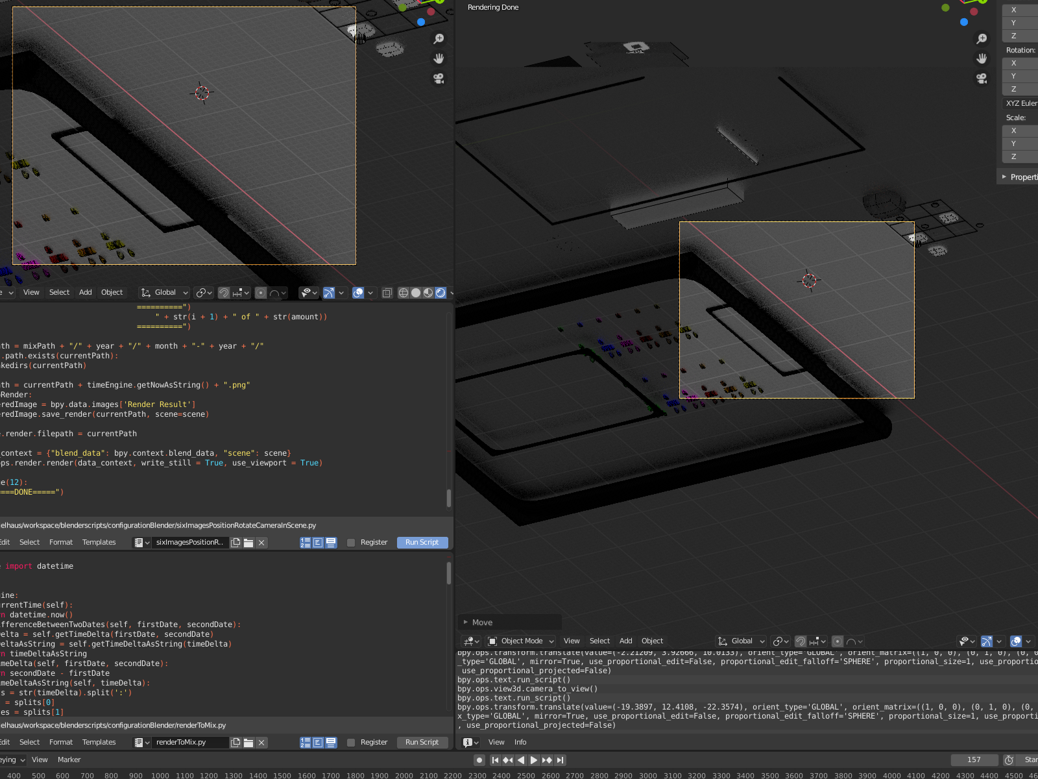Unlink the renderToMix.py text with X icon
Image resolution: width=1038 pixels, height=779 pixels.
coord(261,743)
